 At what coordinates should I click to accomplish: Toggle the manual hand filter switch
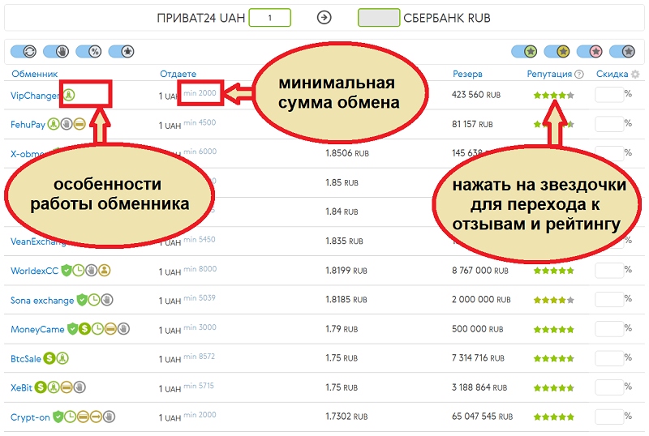click(x=56, y=51)
